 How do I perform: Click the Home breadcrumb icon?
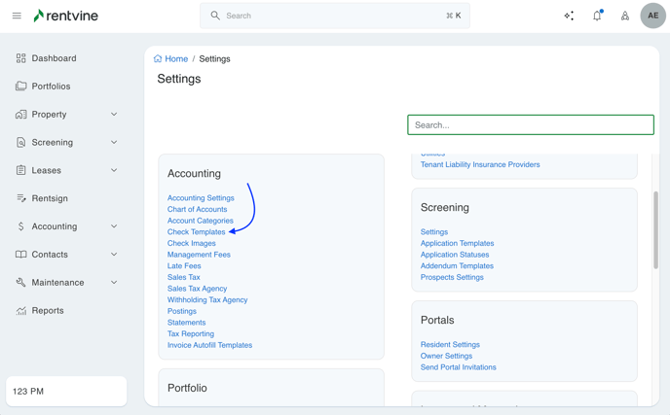pyautogui.click(x=158, y=58)
